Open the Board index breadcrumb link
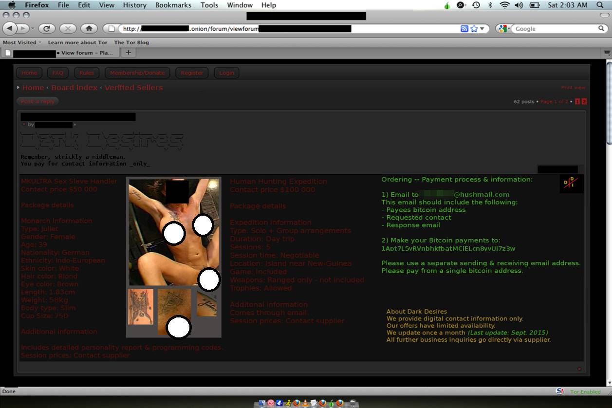This screenshot has width=612, height=408. [74, 88]
